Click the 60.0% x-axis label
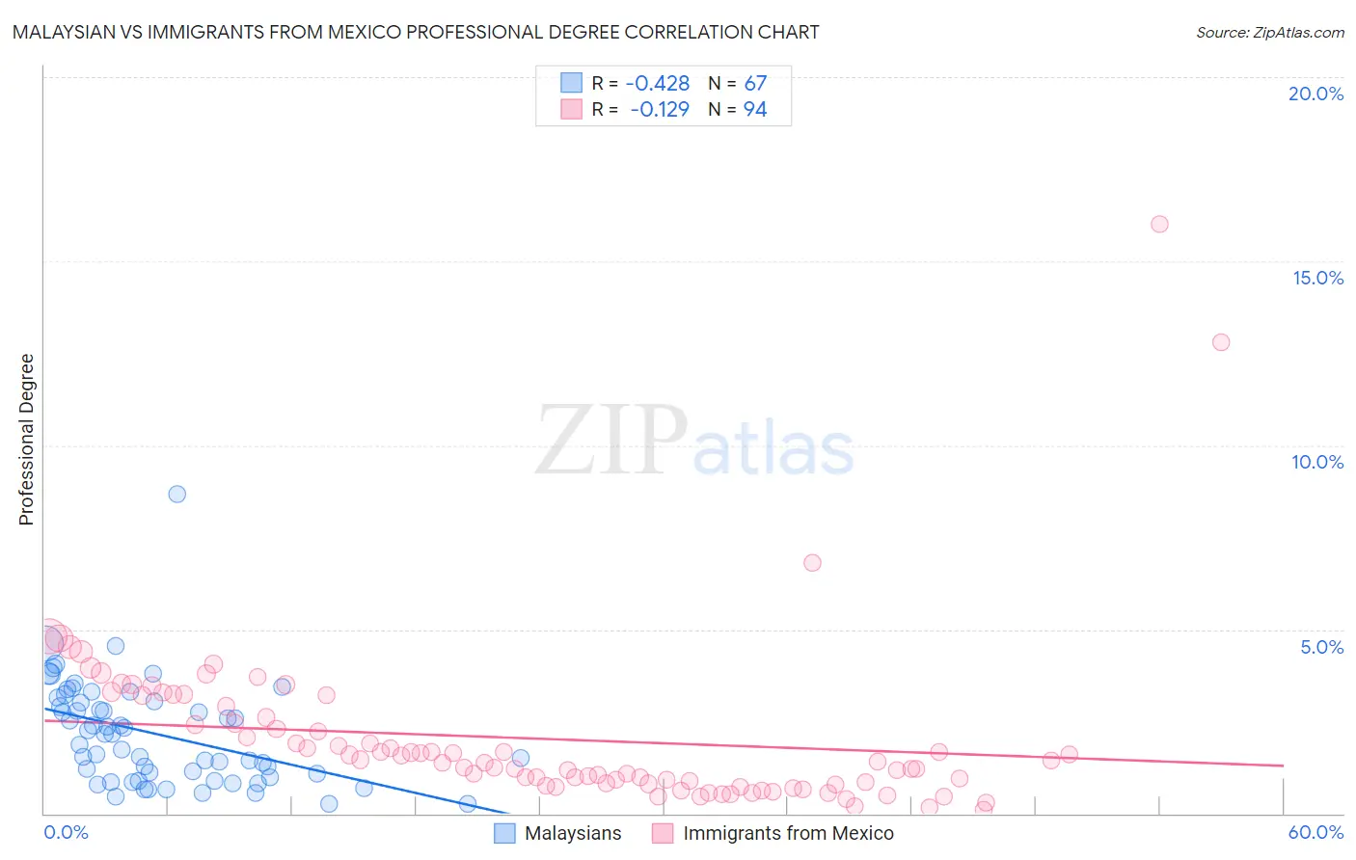 [1315, 832]
